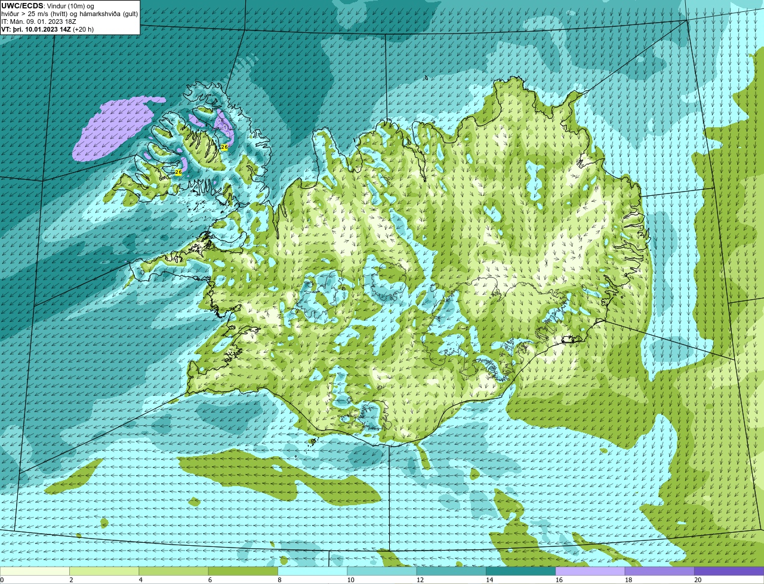Click the "Vindur (10m) og" header text
The height and width of the screenshot is (584, 764).
pyautogui.click(x=70, y=6)
